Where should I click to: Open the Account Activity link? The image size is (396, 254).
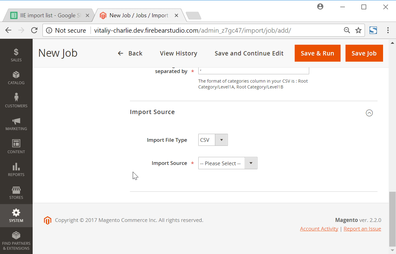319,228
